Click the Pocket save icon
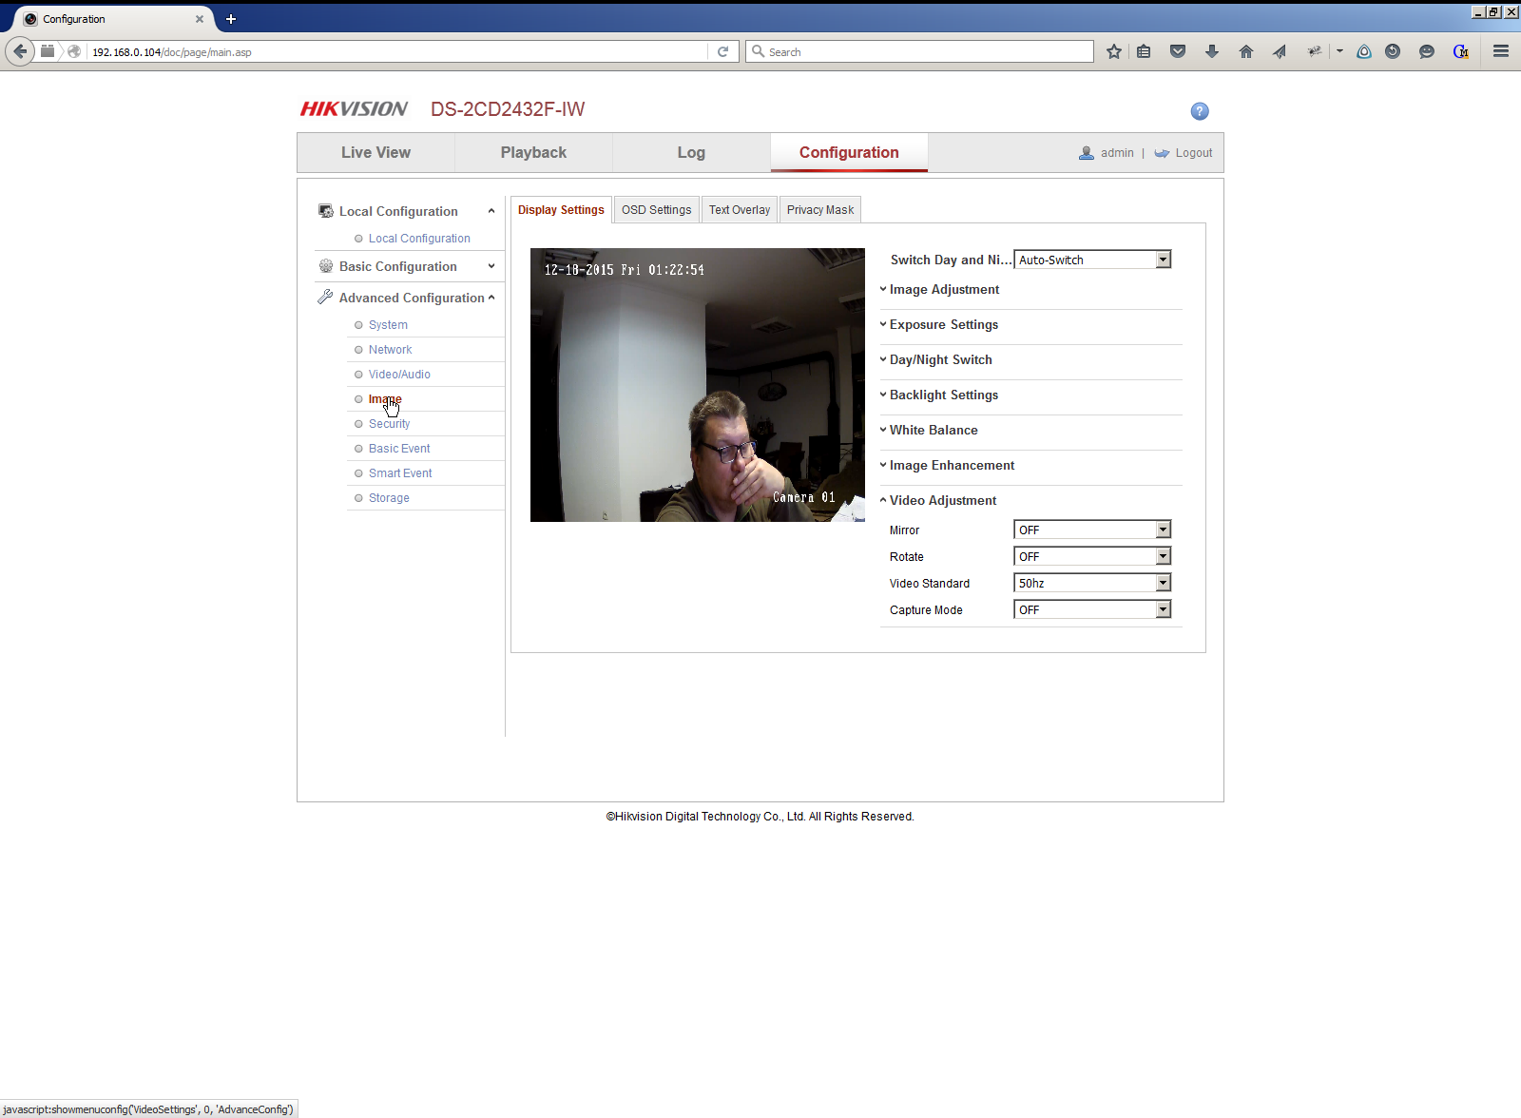 coord(1178,51)
